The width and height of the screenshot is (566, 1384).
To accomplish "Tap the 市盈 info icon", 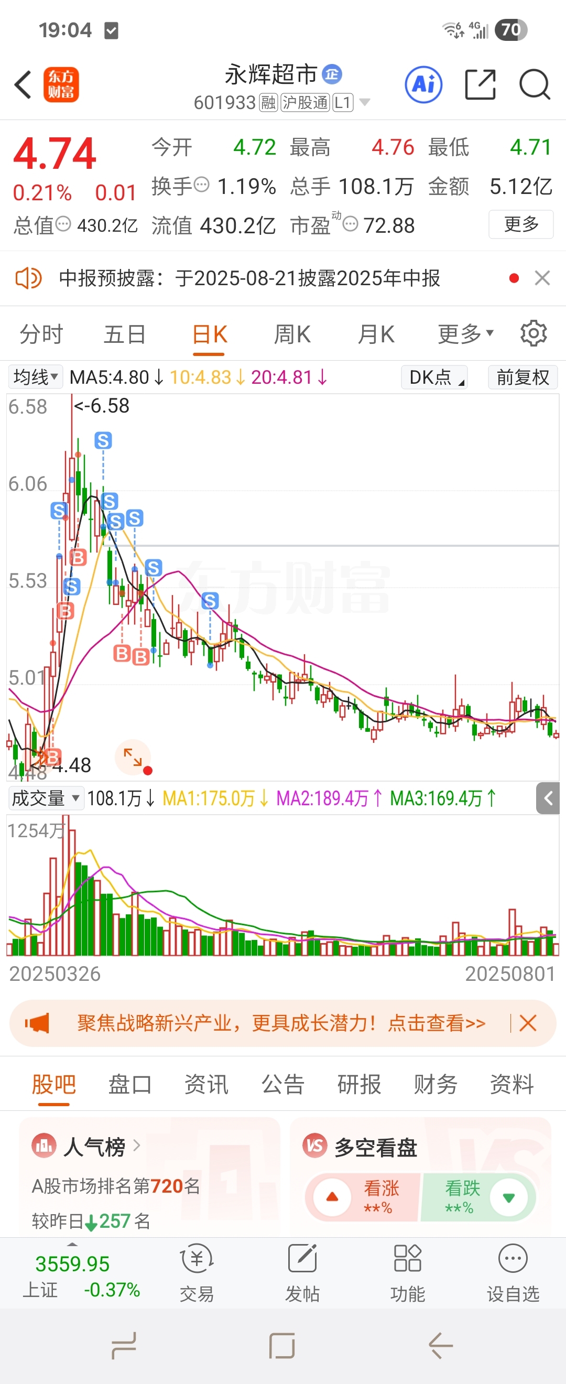I will click(350, 223).
